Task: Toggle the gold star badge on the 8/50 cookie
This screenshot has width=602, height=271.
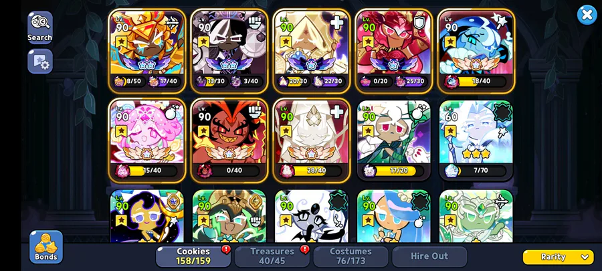Action: [121, 41]
